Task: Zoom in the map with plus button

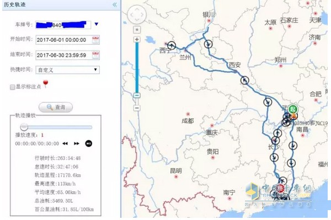Action: [137, 40]
